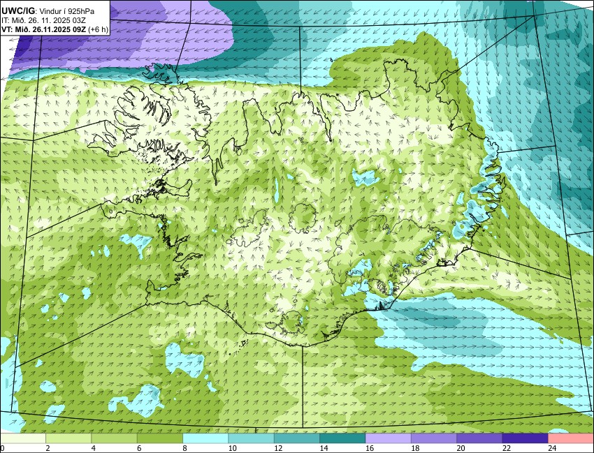Screen dimensions: 594x453
Task: Pick the legend swatch between 12 and 14
Action: tap(297, 438)
